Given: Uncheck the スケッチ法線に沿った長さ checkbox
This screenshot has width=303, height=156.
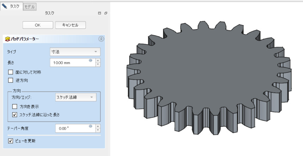Looking at the screenshot, I should [15, 115].
